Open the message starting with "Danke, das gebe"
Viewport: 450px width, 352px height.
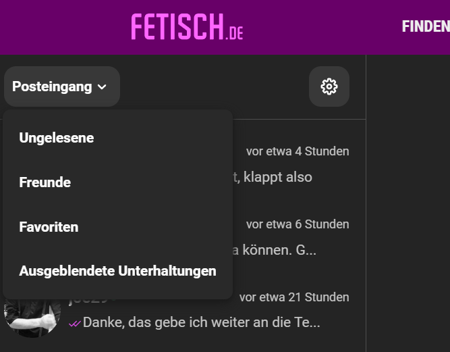click(x=201, y=323)
